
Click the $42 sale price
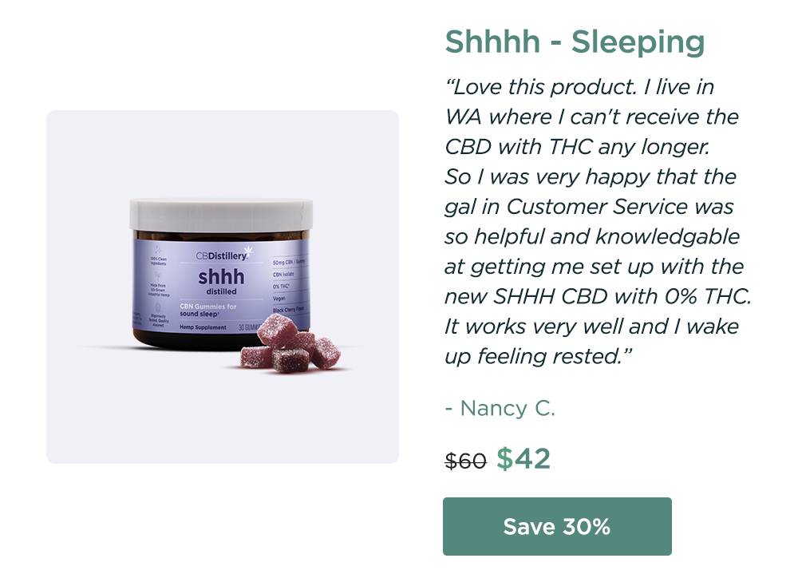click(x=524, y=458)
